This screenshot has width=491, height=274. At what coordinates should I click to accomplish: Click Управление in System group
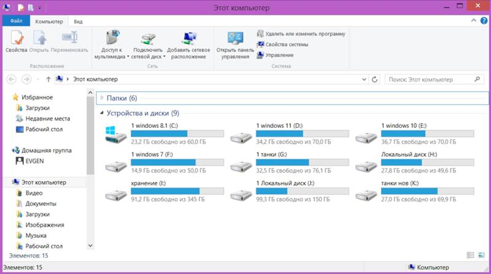[275, 55]
